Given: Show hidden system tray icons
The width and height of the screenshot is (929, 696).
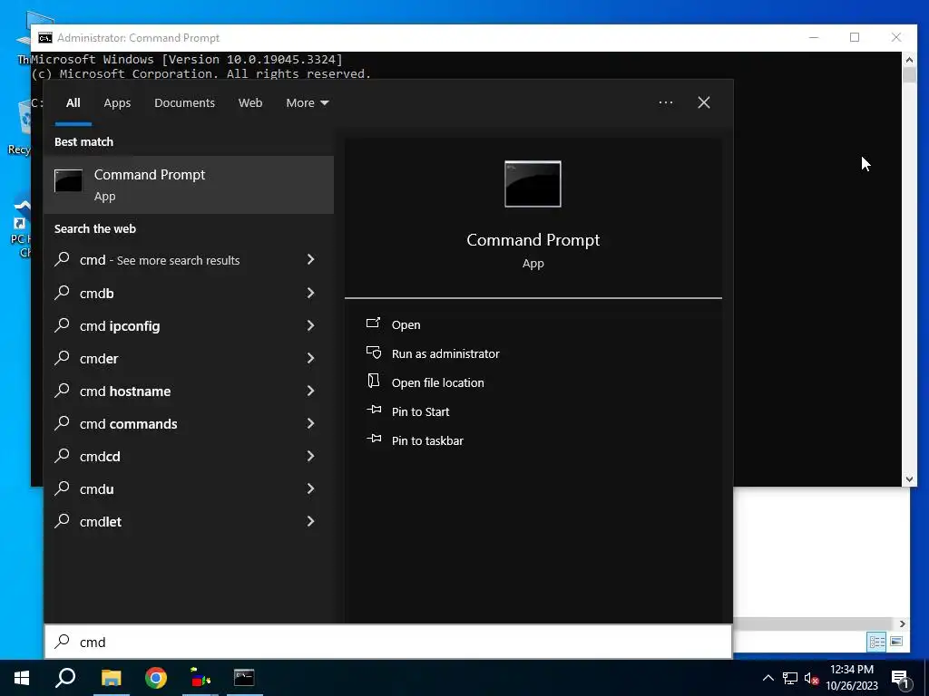Looking at the screenshot, I should (x=768, y=678).
